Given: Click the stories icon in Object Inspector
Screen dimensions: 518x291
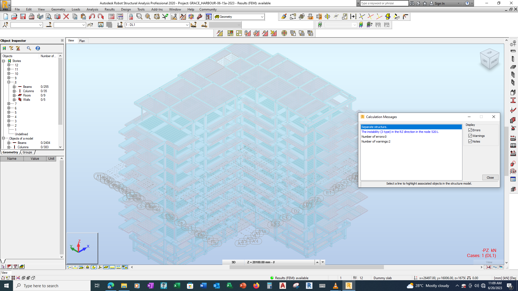Looking at the screenshot, I should point(4,48).
